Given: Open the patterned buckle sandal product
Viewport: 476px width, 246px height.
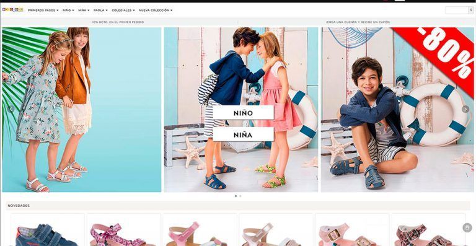Looking at the screenshot, I should 428,230.
